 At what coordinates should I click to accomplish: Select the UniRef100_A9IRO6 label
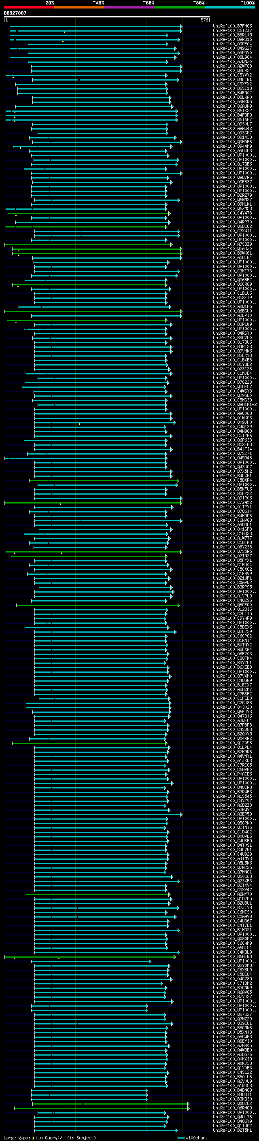pyautogui.click(x=232, y=498)
